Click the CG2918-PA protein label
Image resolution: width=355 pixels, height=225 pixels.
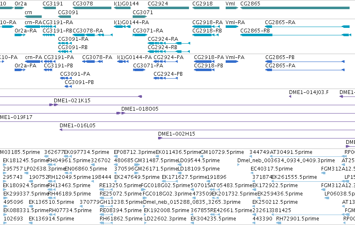pos(209,57)
